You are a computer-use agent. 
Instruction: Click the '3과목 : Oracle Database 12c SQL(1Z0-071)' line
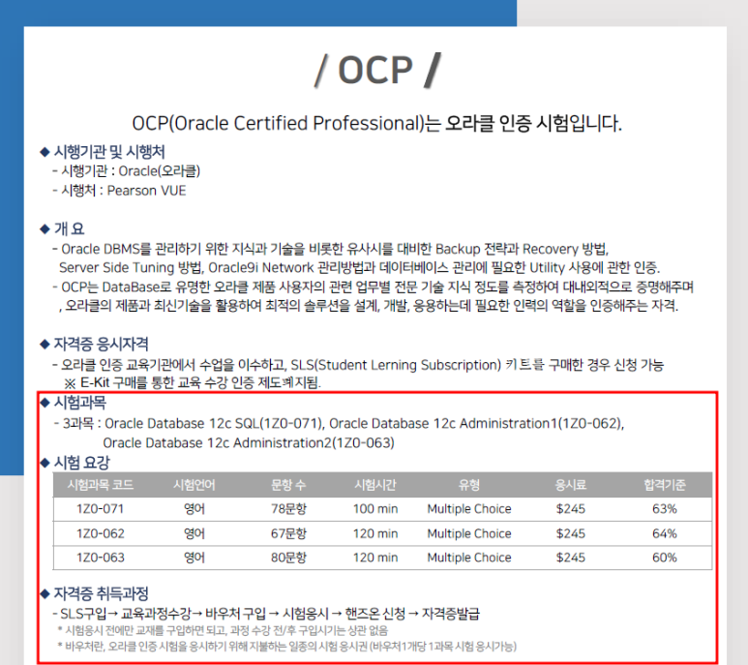340,424
